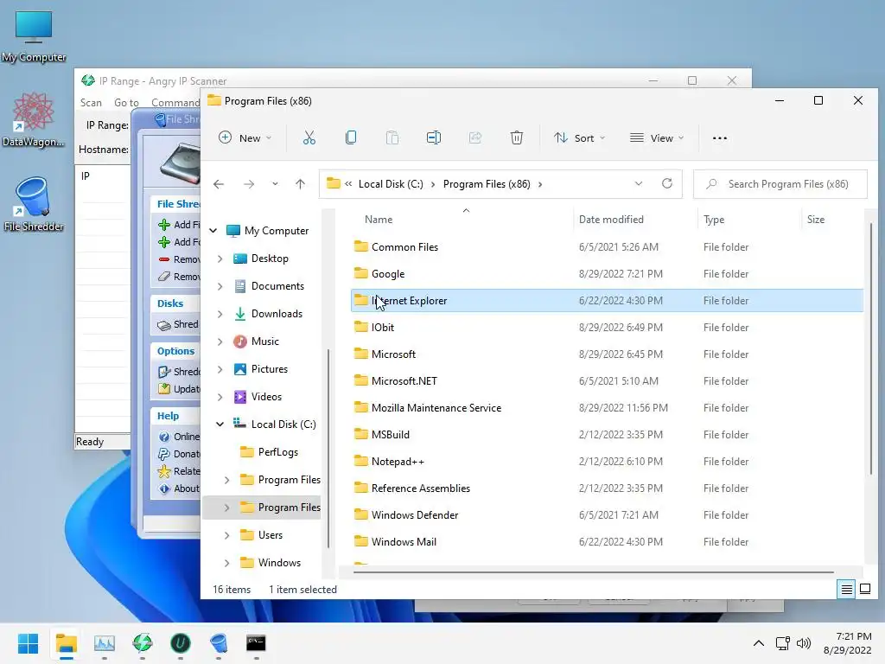Screen dimensions: 885x664
Task: Click the network icon in system tray
Action: (782, 643)
